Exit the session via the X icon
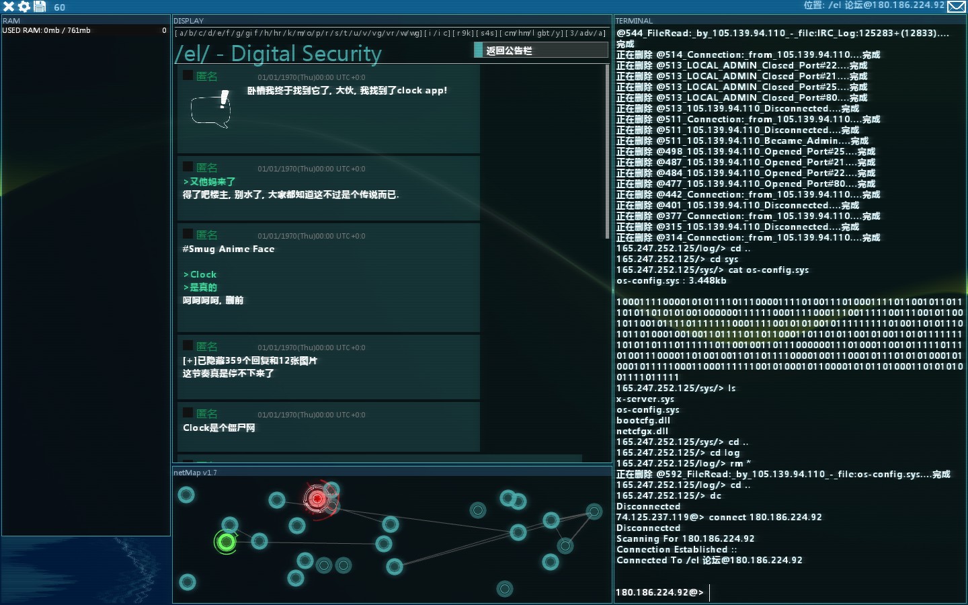This screenshot has width=968, height=605. (7, 8)
